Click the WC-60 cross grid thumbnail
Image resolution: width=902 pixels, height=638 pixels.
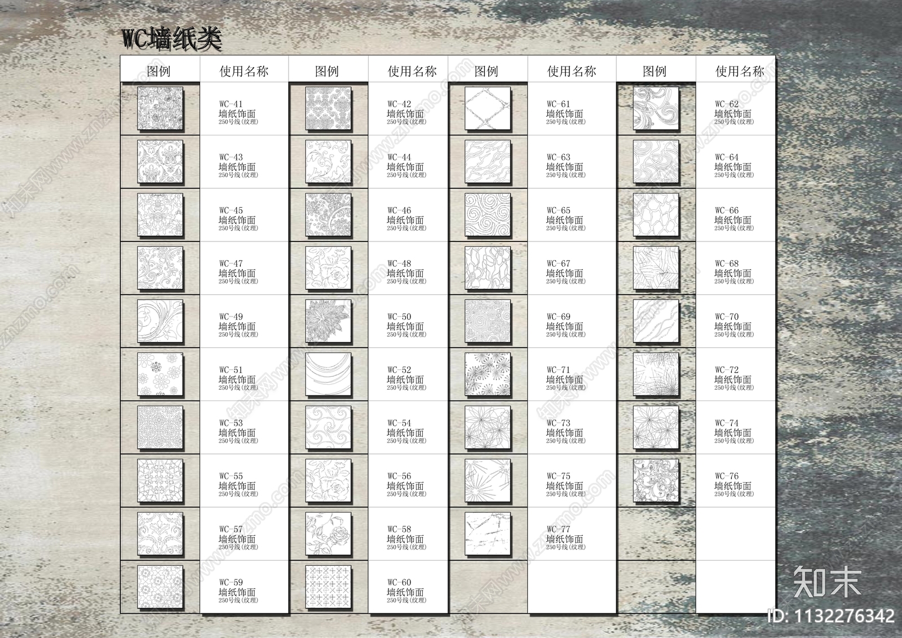[x=328, y=587]
